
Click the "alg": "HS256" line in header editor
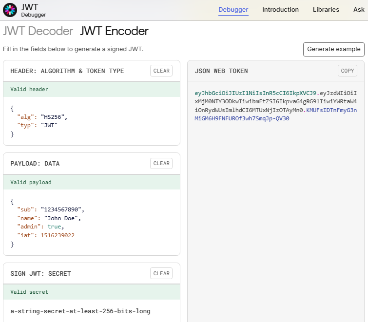click(42, 117)
